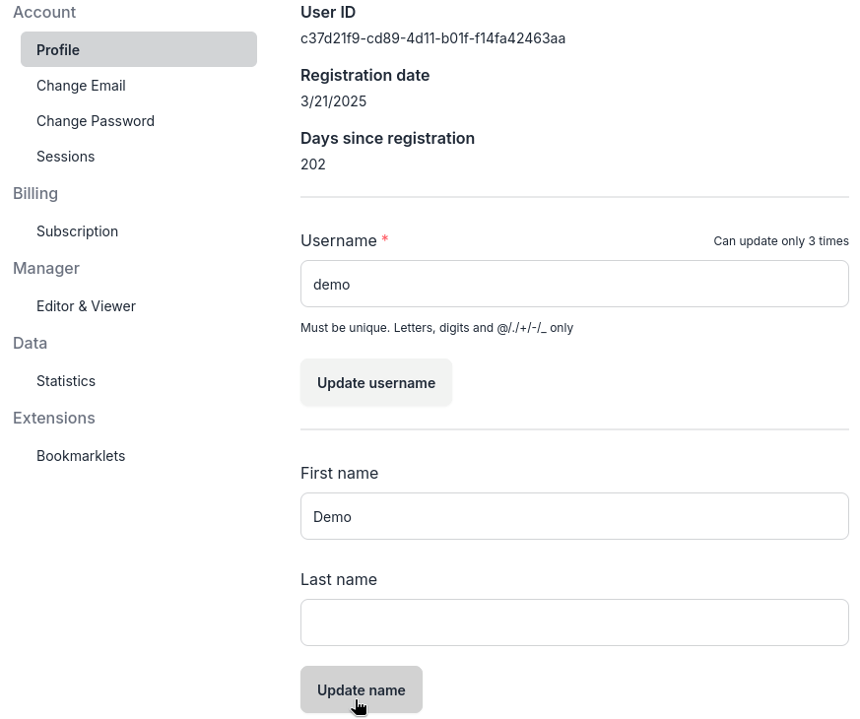This screenshot has width=860, height=719.
Task: Click the Extensions section heading
Action: click(54, 419)
